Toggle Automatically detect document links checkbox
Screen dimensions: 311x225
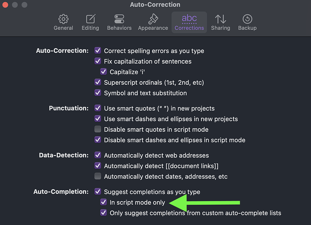(x=98, y=165)
